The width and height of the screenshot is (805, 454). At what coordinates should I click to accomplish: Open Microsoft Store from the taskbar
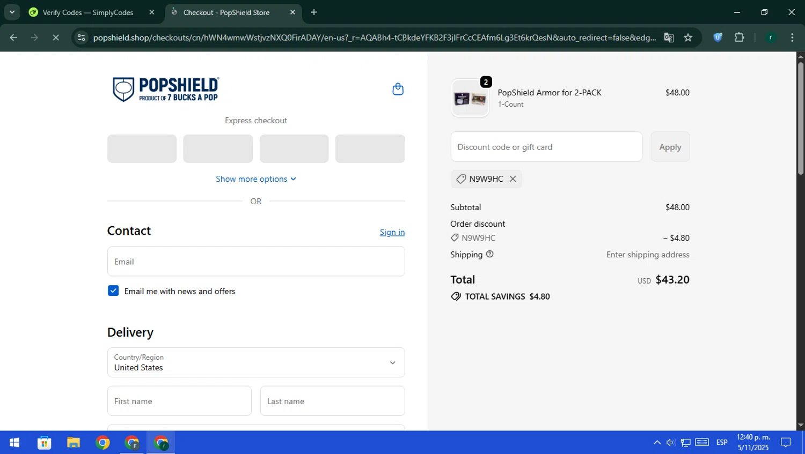point(44,443)
